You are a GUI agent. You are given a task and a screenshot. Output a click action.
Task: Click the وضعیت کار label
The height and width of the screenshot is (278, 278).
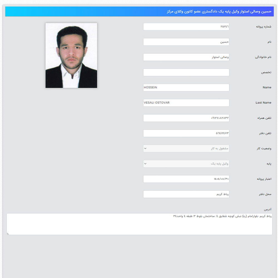(x=264, y=148)
